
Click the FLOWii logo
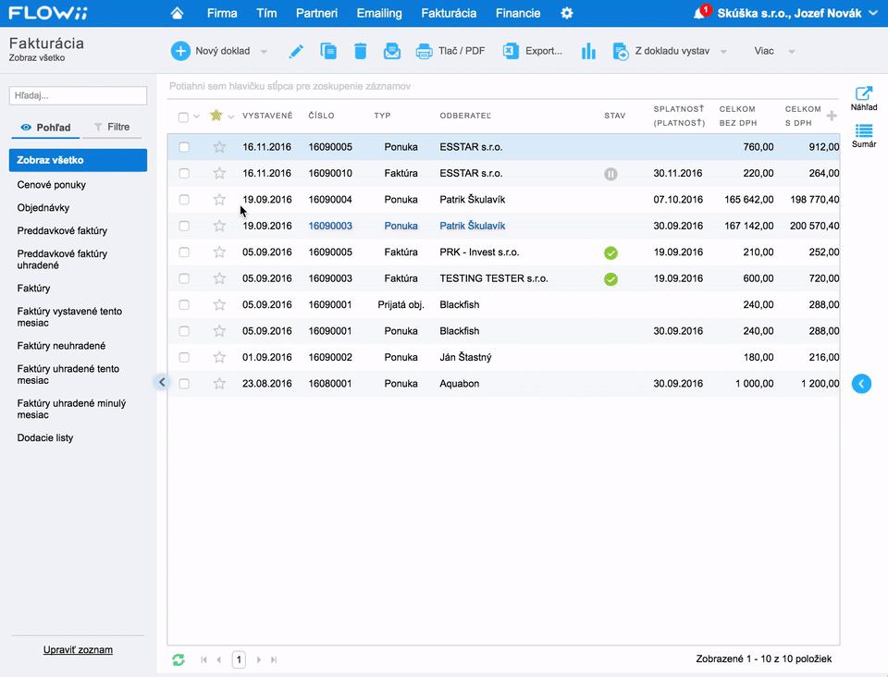point(48,13)
